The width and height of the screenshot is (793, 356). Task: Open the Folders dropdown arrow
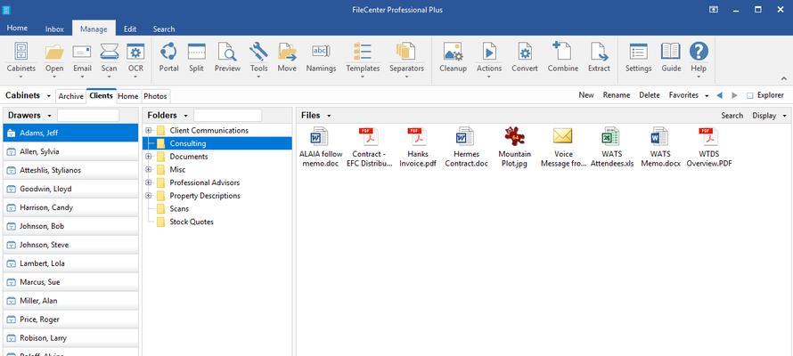(185, 116)
